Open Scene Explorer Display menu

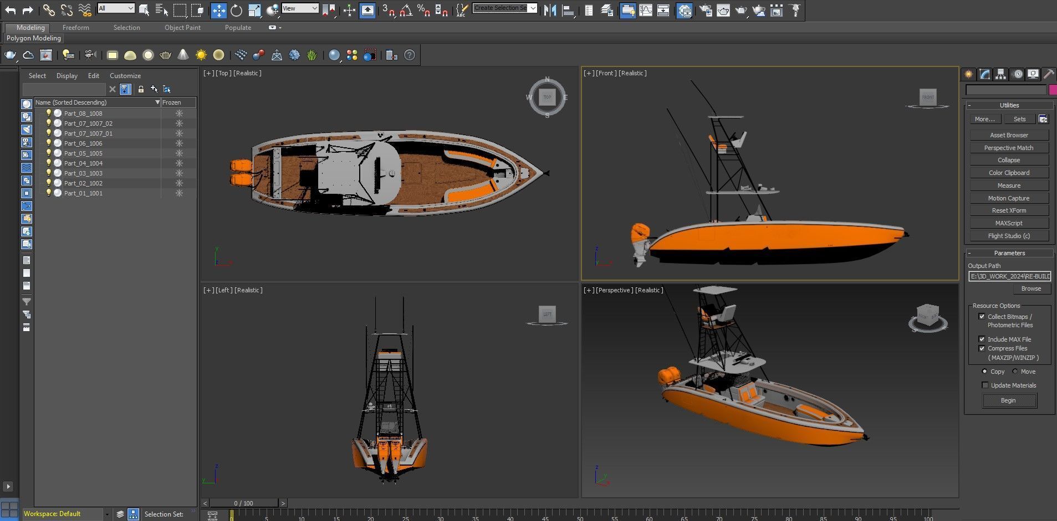click(67, 76)
